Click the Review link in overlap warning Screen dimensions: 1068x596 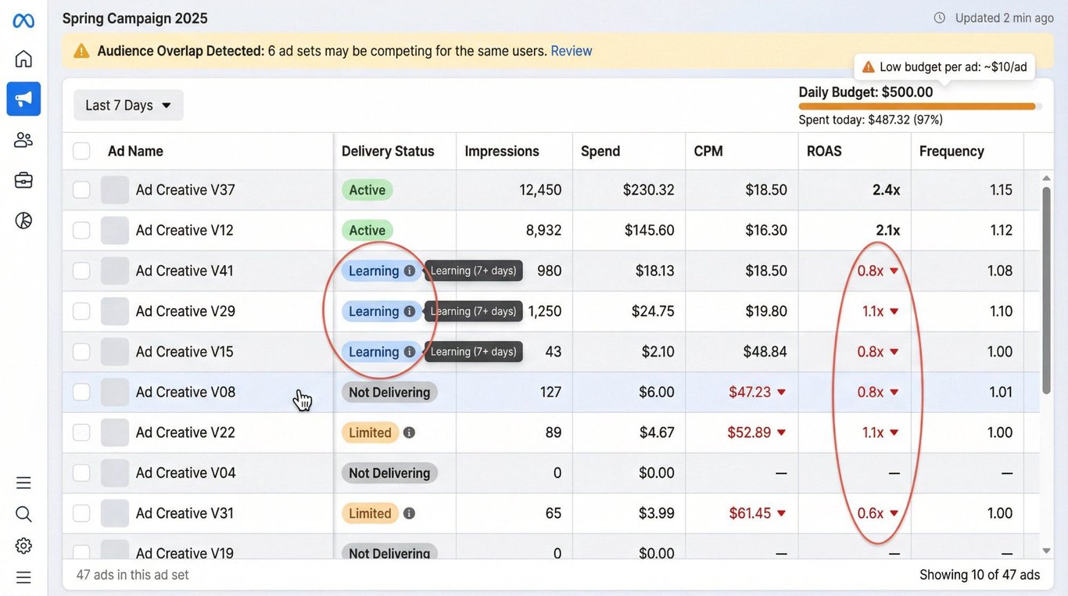(572, 51)
